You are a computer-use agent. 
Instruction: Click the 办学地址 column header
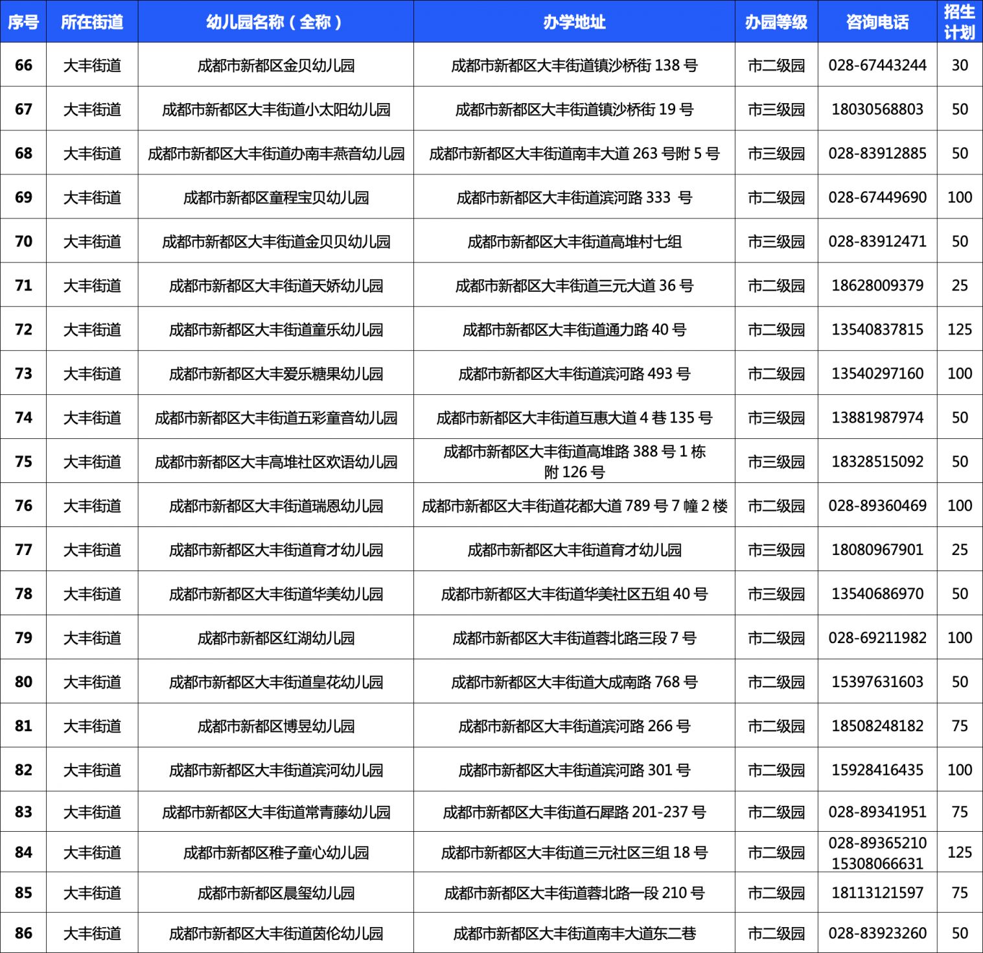point(574,22)
